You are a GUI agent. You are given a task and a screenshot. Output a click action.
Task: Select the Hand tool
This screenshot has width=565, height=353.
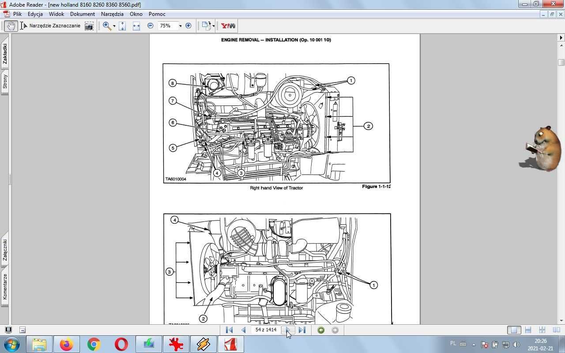click(x=11, y=26)
